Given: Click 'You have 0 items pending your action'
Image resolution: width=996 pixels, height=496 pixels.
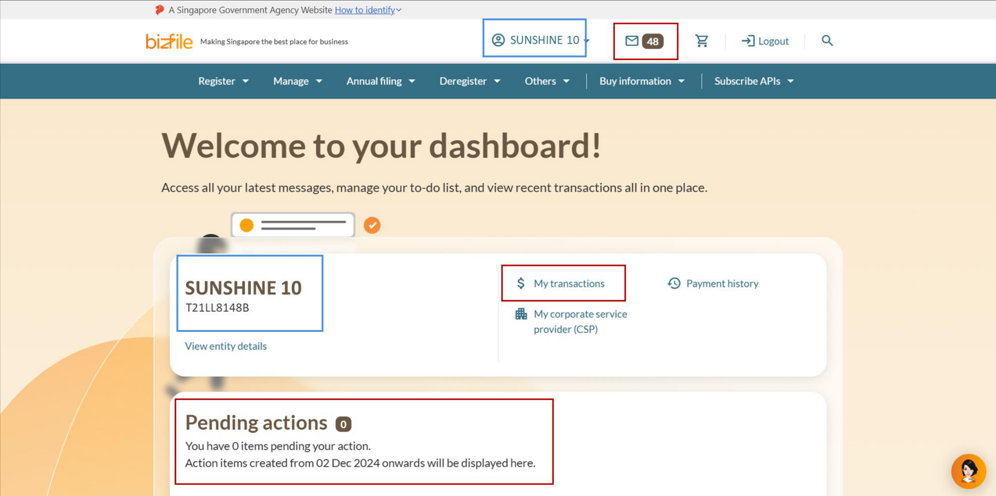Looking at the screenshot, I should click(278, 446).
